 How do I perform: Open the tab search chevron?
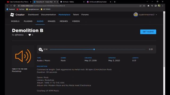[147, 2]
